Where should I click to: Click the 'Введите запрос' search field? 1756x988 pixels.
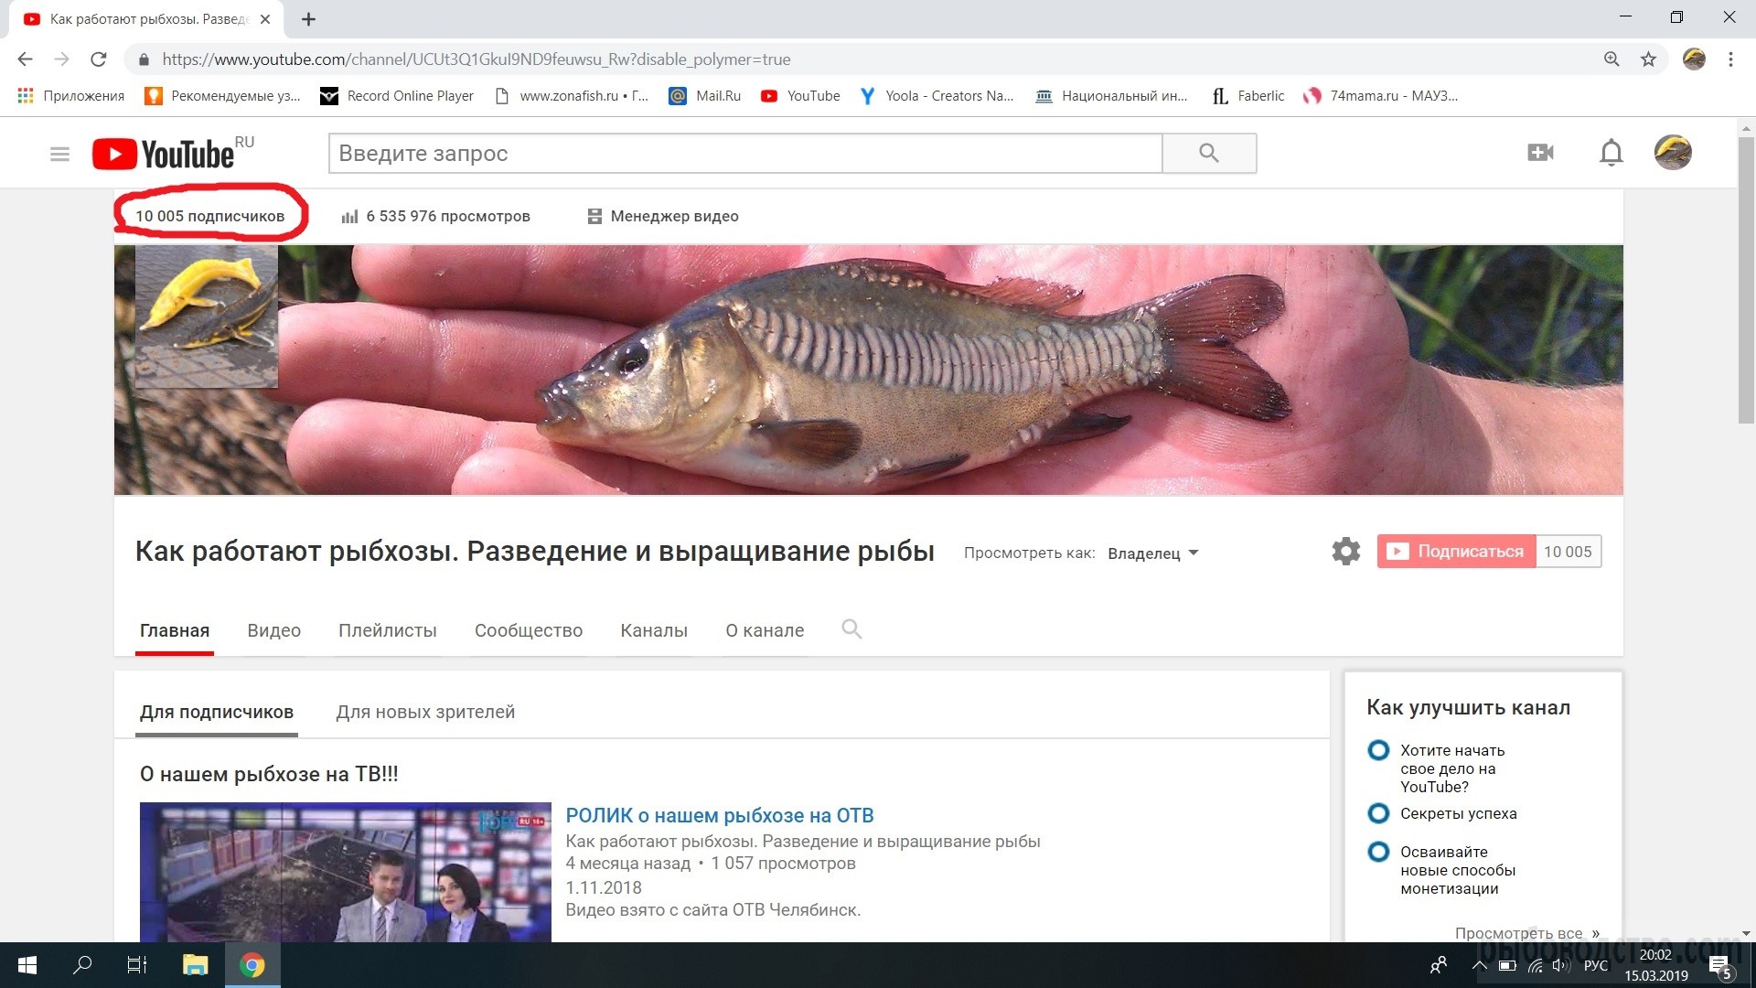tap(745, 154)
